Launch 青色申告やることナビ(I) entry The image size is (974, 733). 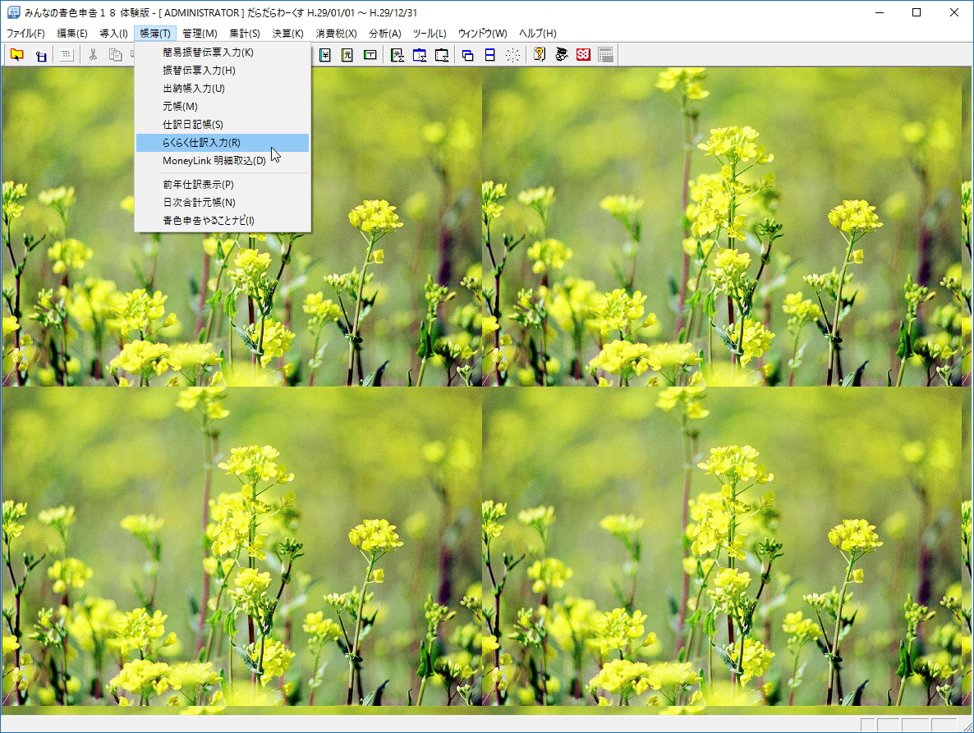click(223, 220)
